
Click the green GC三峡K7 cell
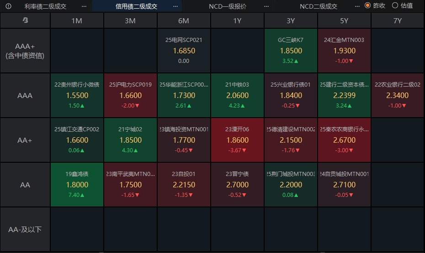[x=291, y=51]
